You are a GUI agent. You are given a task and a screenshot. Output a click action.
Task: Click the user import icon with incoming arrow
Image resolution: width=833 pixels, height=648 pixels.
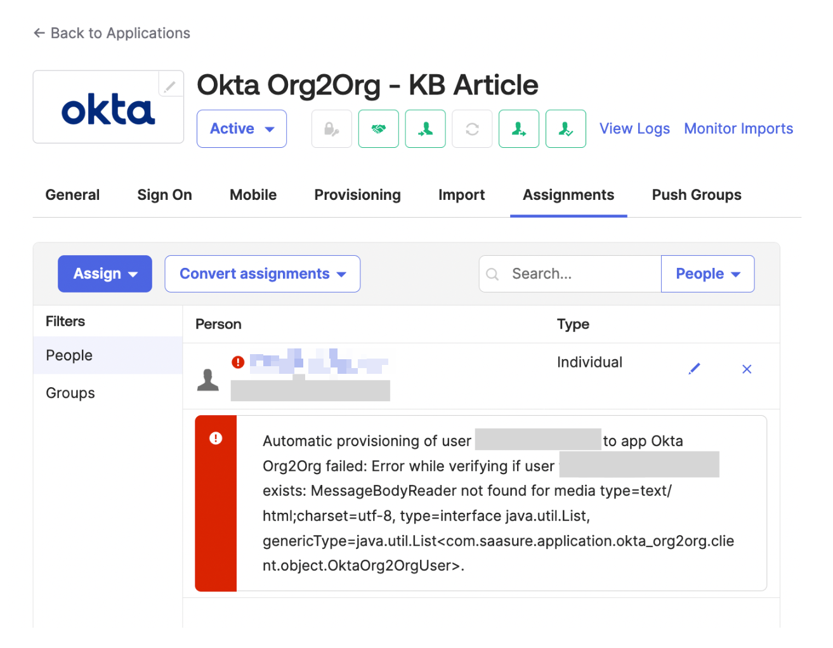[x=426, y=129]
